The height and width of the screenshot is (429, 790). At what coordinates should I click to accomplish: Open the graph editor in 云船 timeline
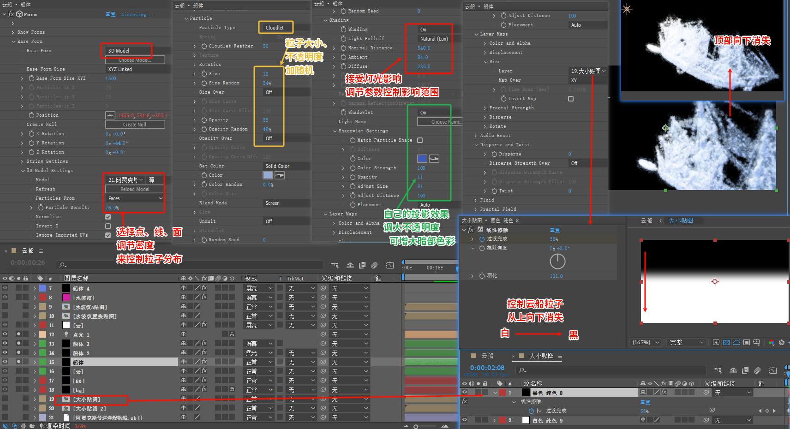pos(390,265)
